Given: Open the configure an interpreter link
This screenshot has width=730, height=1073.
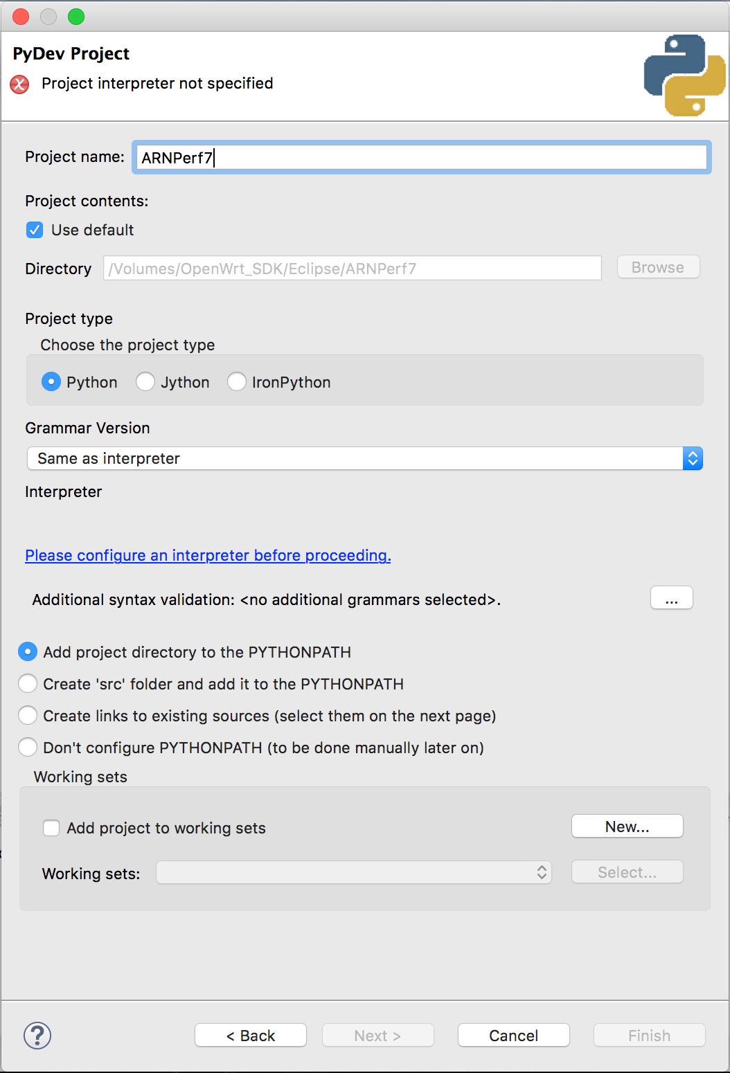Looking at the screenshot, I should click(208, 555).
